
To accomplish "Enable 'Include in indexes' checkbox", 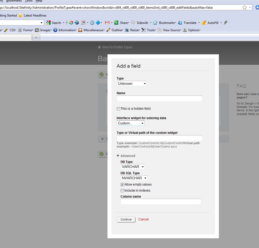I will click(122, 191).
